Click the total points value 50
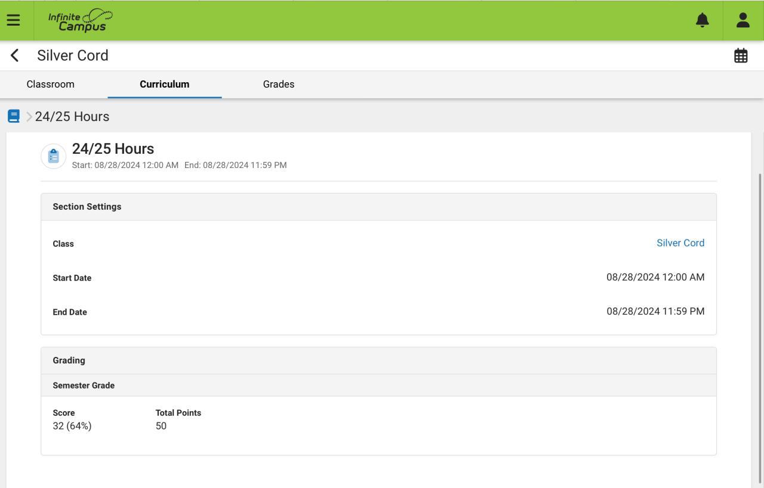The image size is (764, 488). (x=161, y=426)
